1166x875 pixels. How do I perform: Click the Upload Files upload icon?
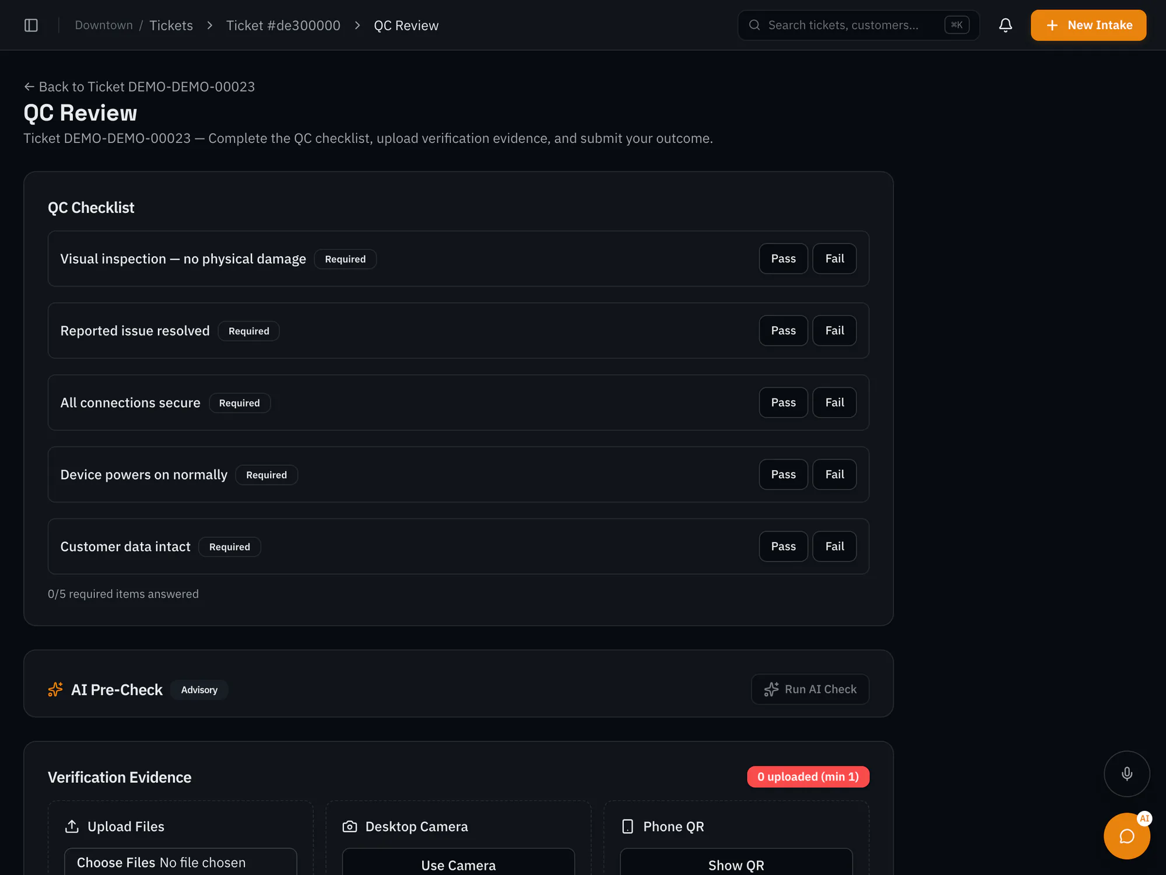(x=72, y=827)
